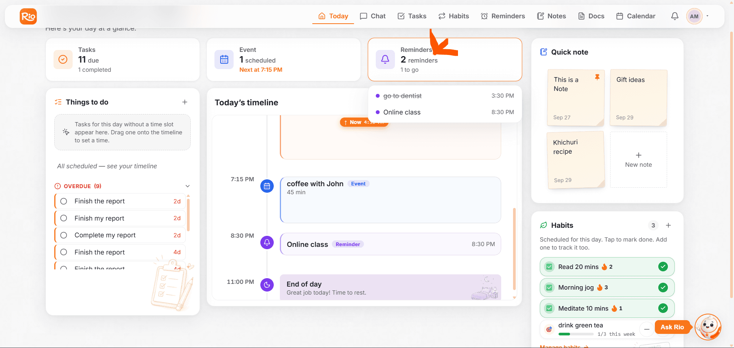Click the Now time indicator

tap(364, 122)
